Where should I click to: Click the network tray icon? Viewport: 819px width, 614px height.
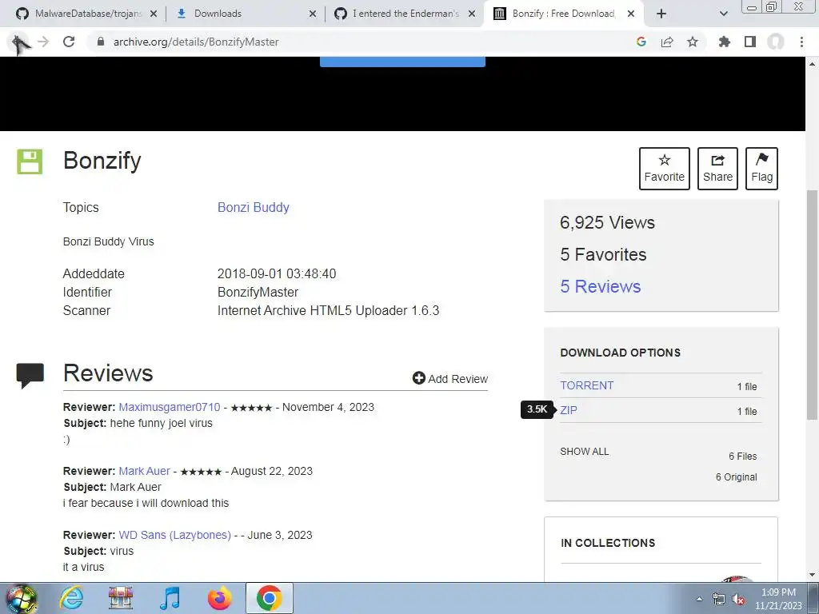[719, 600]
